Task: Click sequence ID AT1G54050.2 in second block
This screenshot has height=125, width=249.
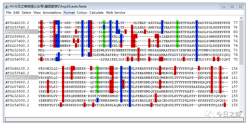Action: coord(17,105)
